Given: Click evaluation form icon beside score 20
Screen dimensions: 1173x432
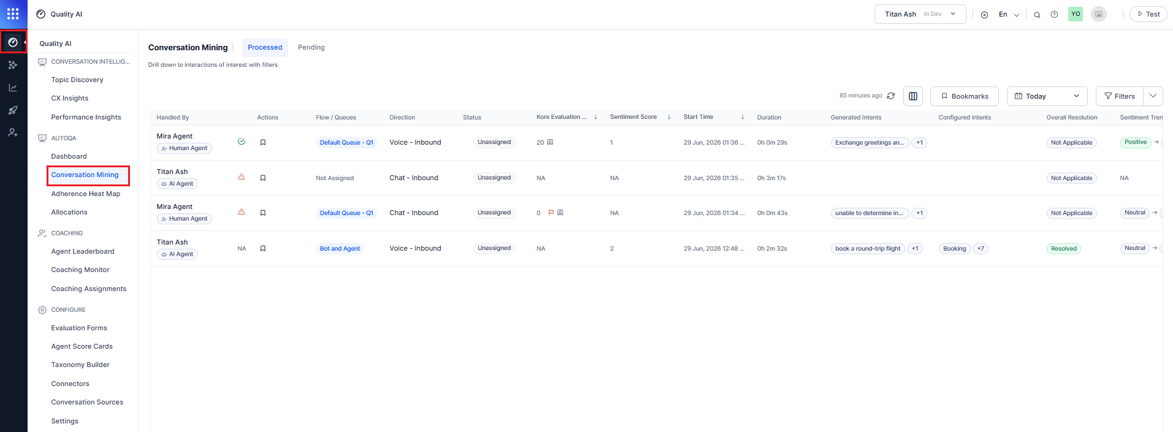Looking at the screenshot, I should coord(550,142).
